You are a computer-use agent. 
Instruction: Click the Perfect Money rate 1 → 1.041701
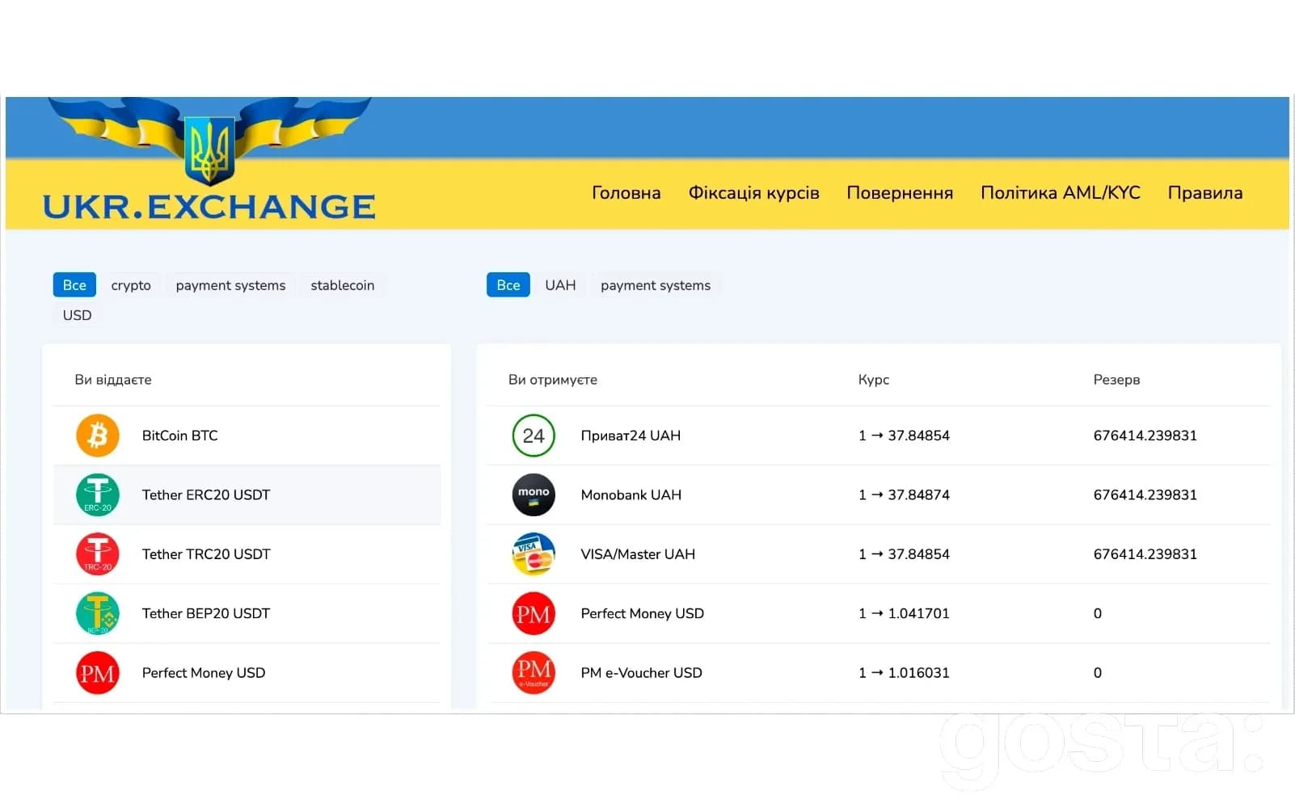[904, 613]
